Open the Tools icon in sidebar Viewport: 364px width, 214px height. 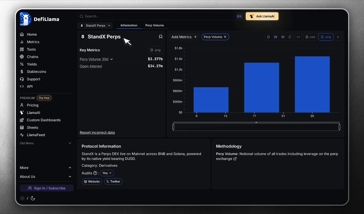coord(22,49)
